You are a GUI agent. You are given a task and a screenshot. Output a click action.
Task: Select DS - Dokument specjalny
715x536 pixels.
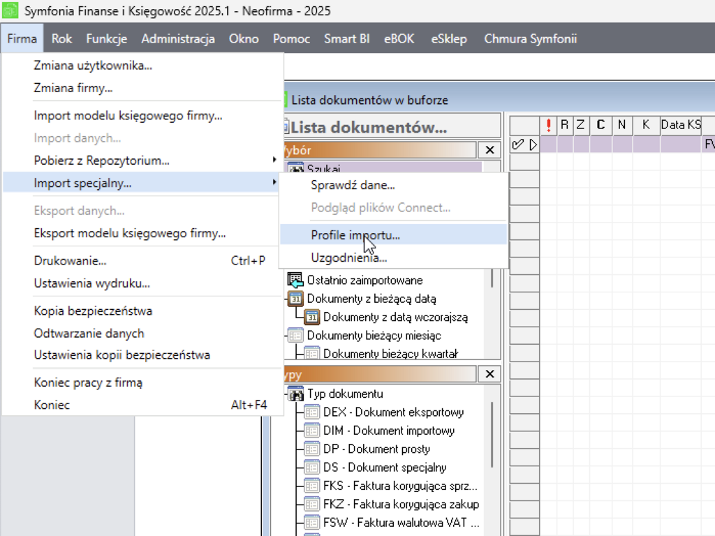point(385,468)
